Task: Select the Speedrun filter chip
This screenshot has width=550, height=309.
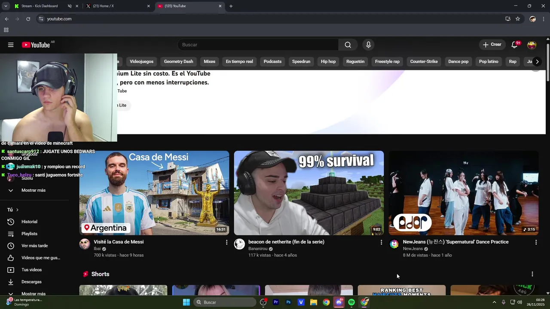Action: pyautogui.click(x=301, y=61)
